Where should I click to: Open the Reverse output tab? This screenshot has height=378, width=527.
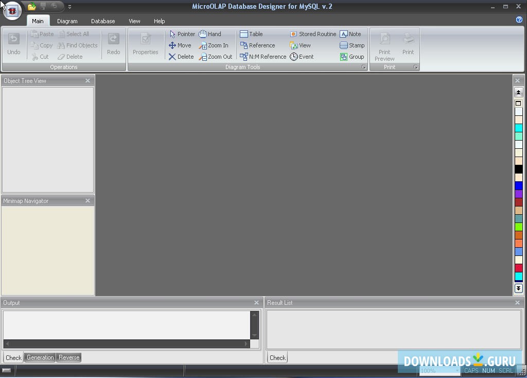point(69,357)
